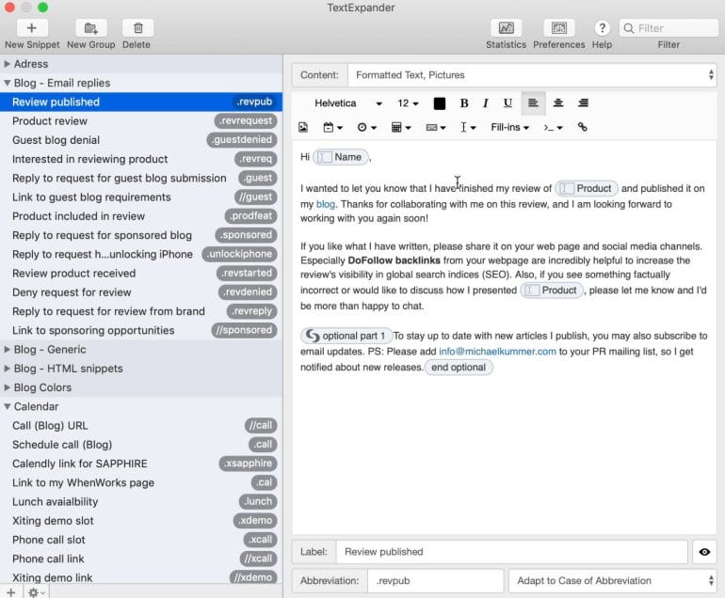Expand the Blog - HTML snippets group
The height and width of the screenshot is (598, 725).
click(7, 369)
